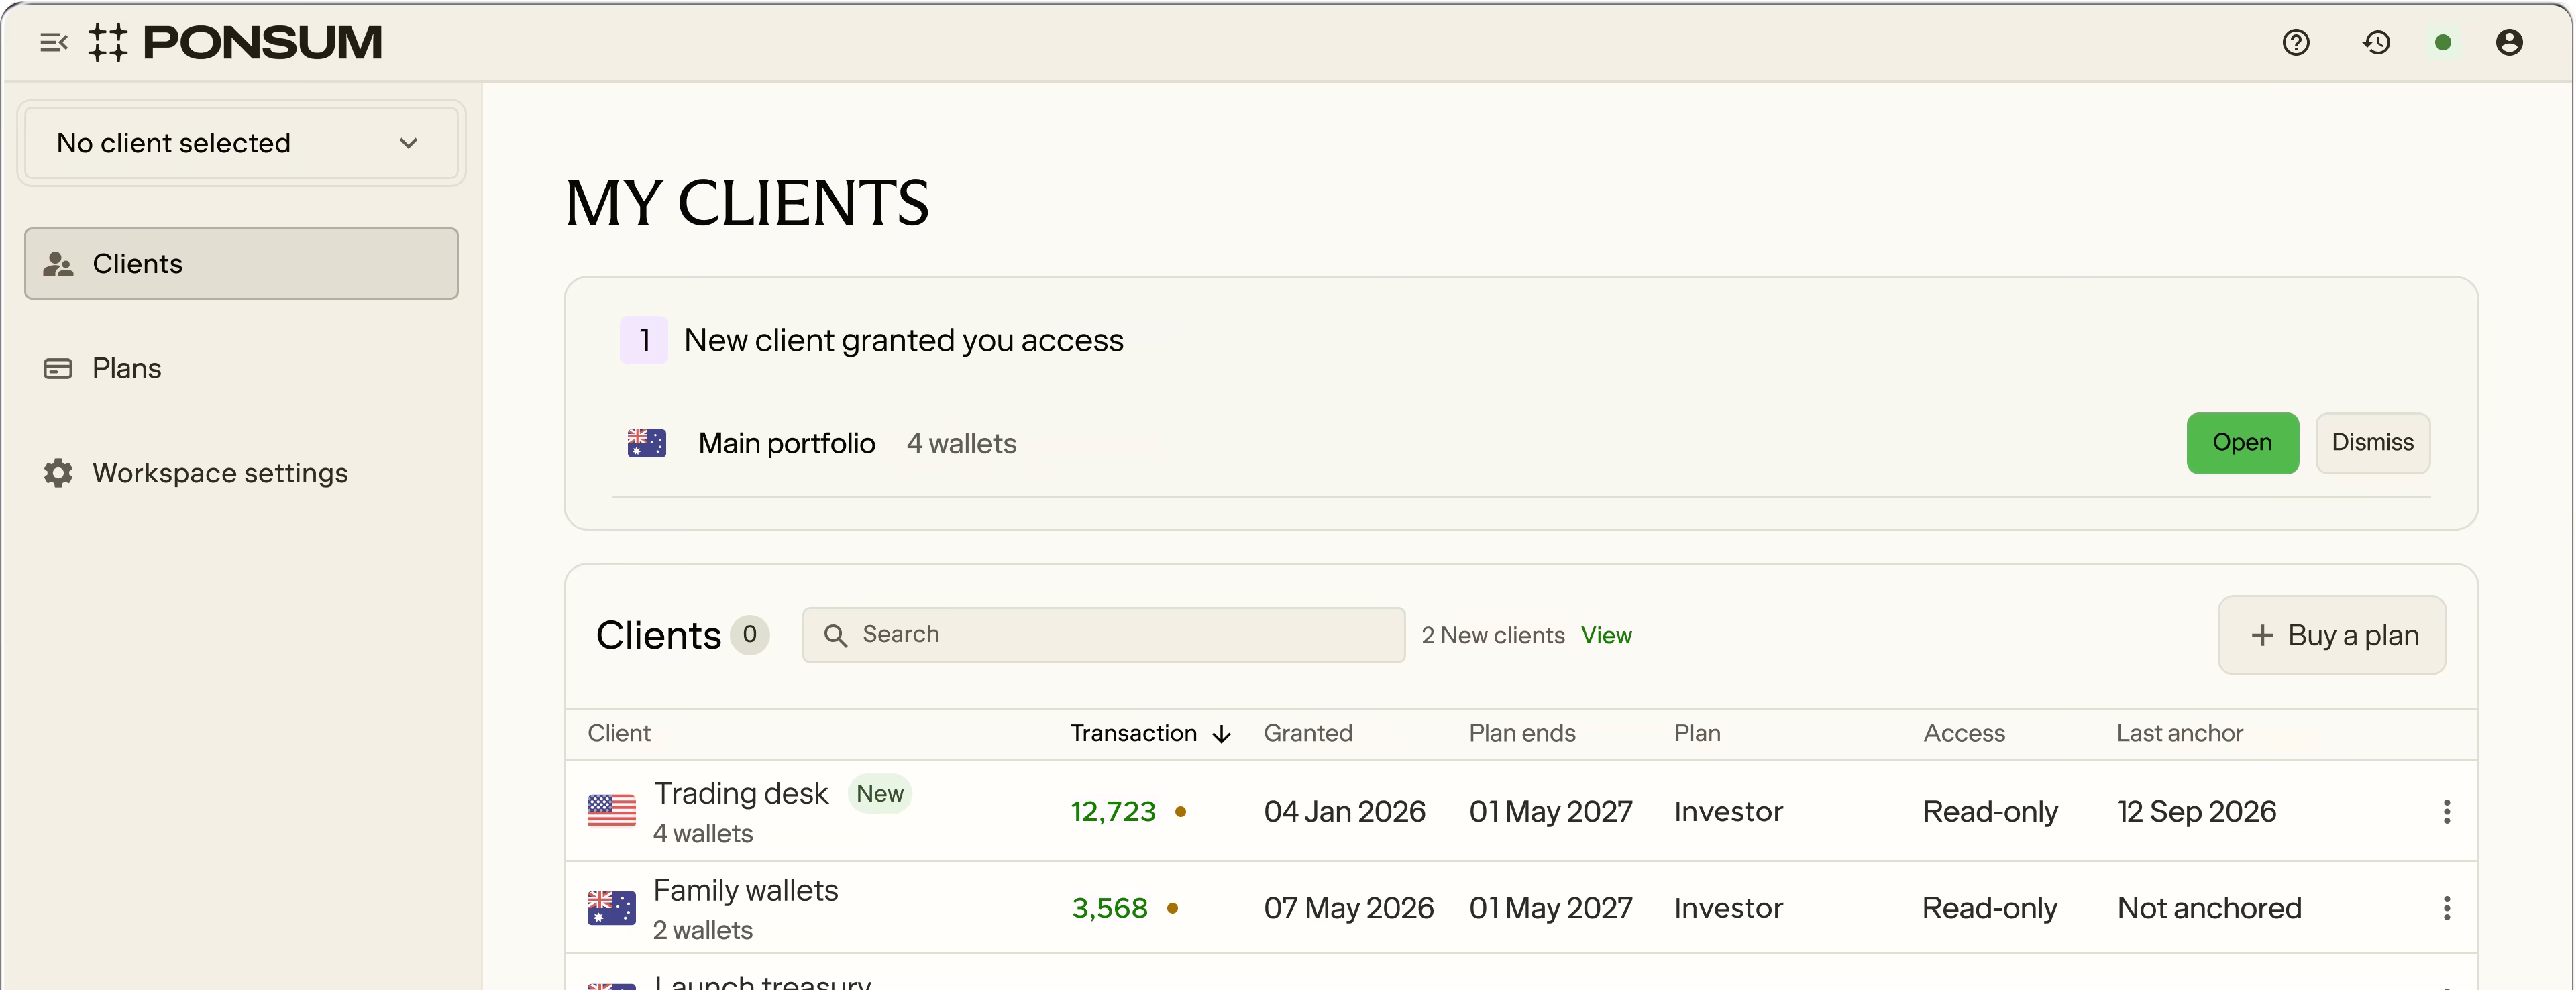Viewport: 2576px width, 990px height.
Task: Click the 3,568 transaction count
Action: pyautogui.click(x=1110, y=909)
